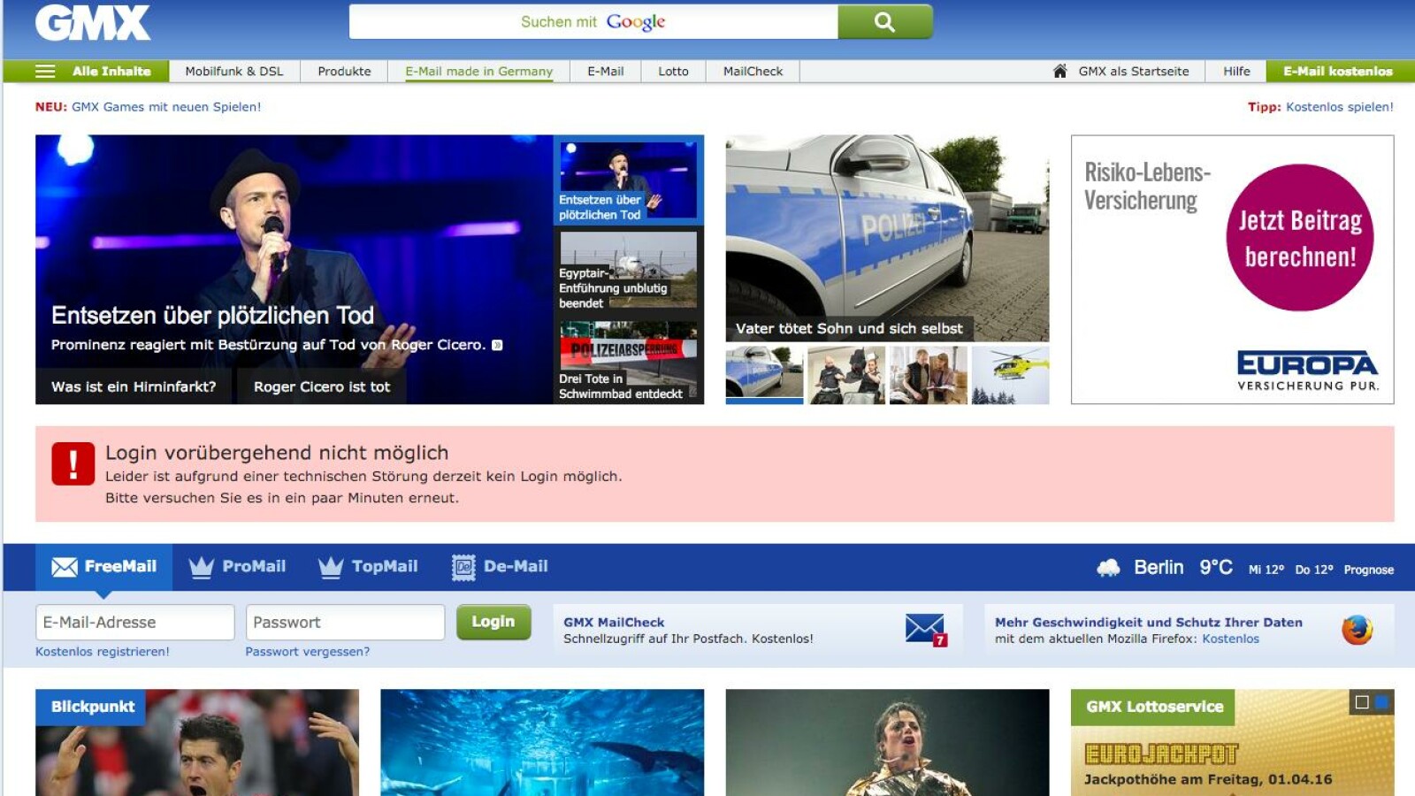The image size is (1415, 796).
Task: Click the E-Mail kostenlos button
Action: (x=1338, y=72)
